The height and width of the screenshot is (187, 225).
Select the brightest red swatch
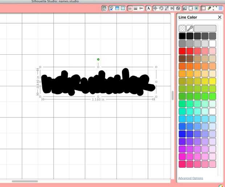(182, 51)
